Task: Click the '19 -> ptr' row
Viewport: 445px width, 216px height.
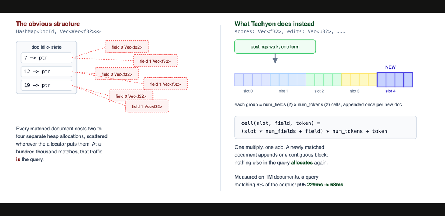Action: (46, 85)
